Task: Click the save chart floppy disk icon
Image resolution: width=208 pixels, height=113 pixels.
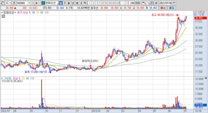Action: click(x=152, y=3)
